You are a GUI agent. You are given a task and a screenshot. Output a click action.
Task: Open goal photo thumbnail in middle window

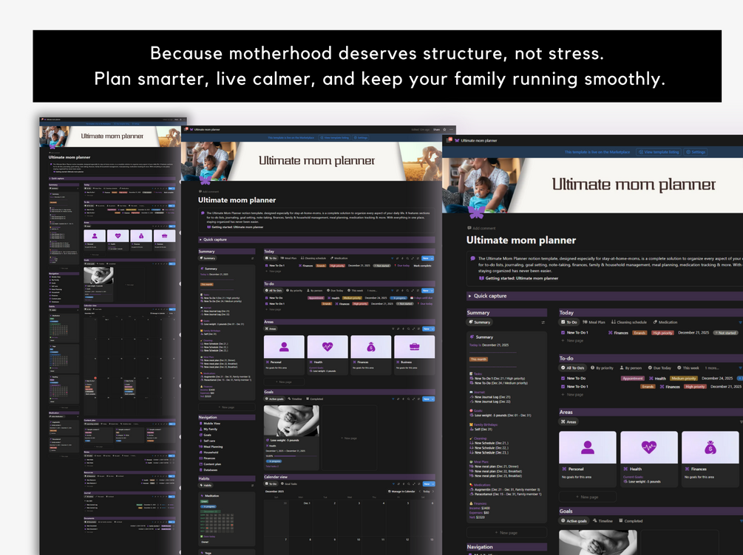pos(291,421)
